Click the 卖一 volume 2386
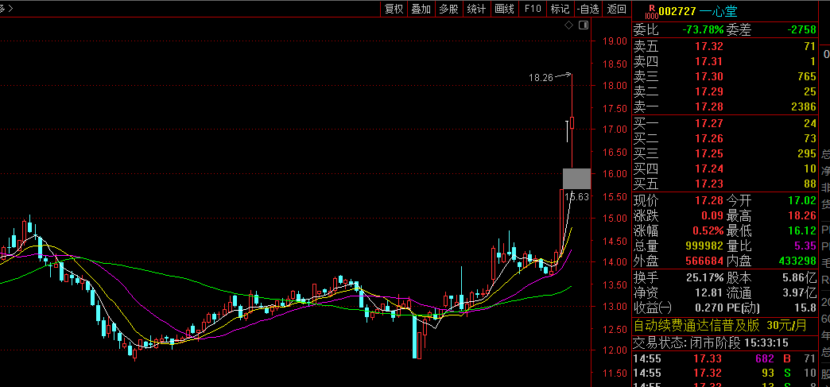The height and width of the screenshot is (387, 830). (x=803, y=107)
